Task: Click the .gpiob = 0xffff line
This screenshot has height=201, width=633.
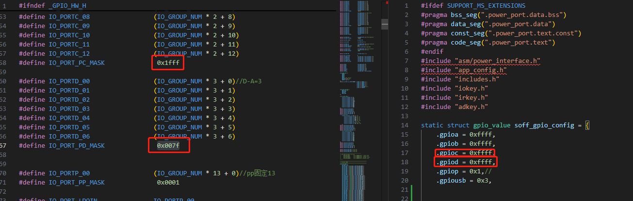Action: pos(466,144)
